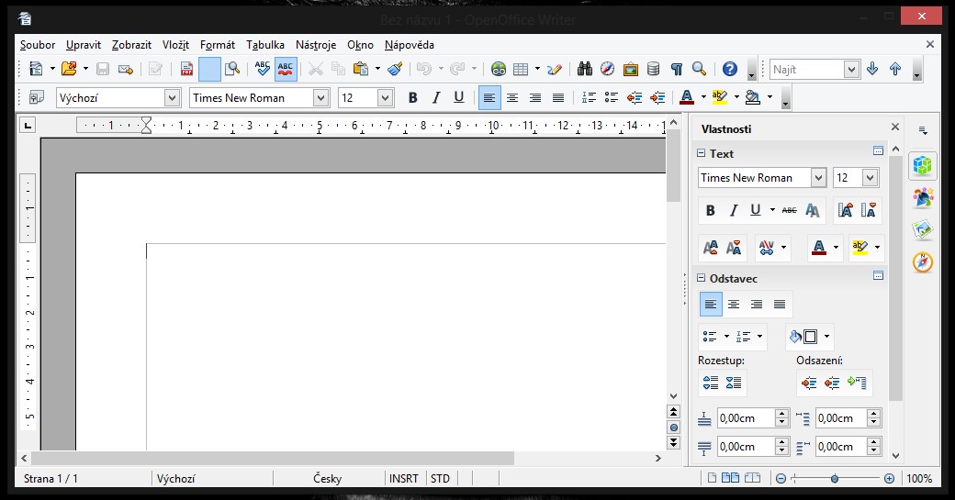
Task: Select the Format Paintbrush icon
Action: click(x=395, y=70)
